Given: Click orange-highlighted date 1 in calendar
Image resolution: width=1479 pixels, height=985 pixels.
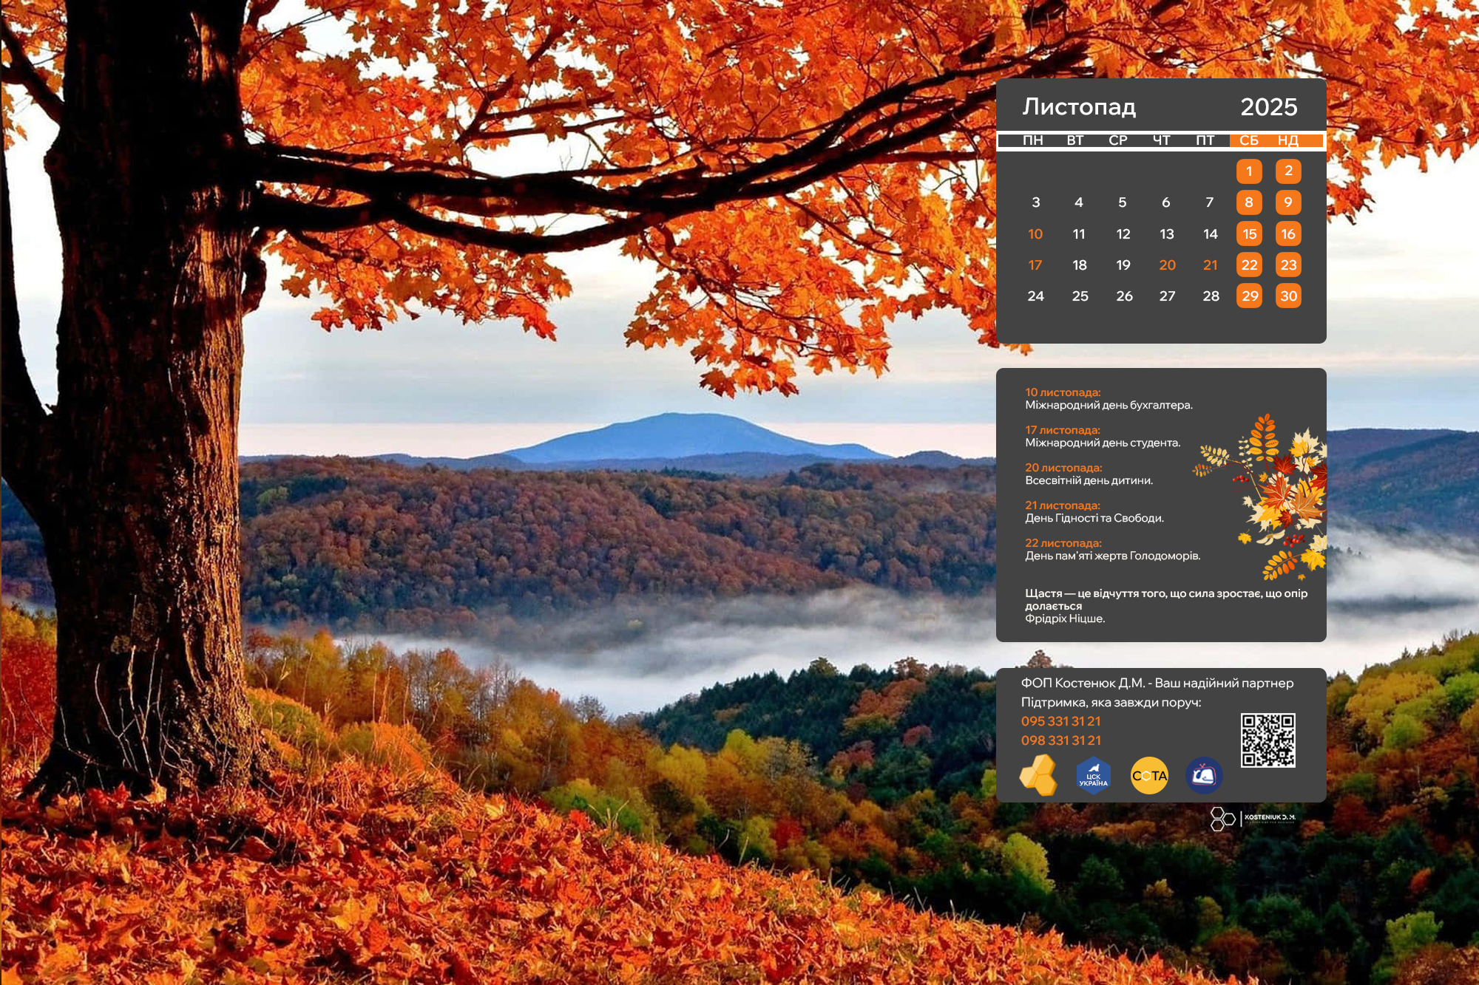Looking at the screenshot, I should click(x=1249, y=171).
